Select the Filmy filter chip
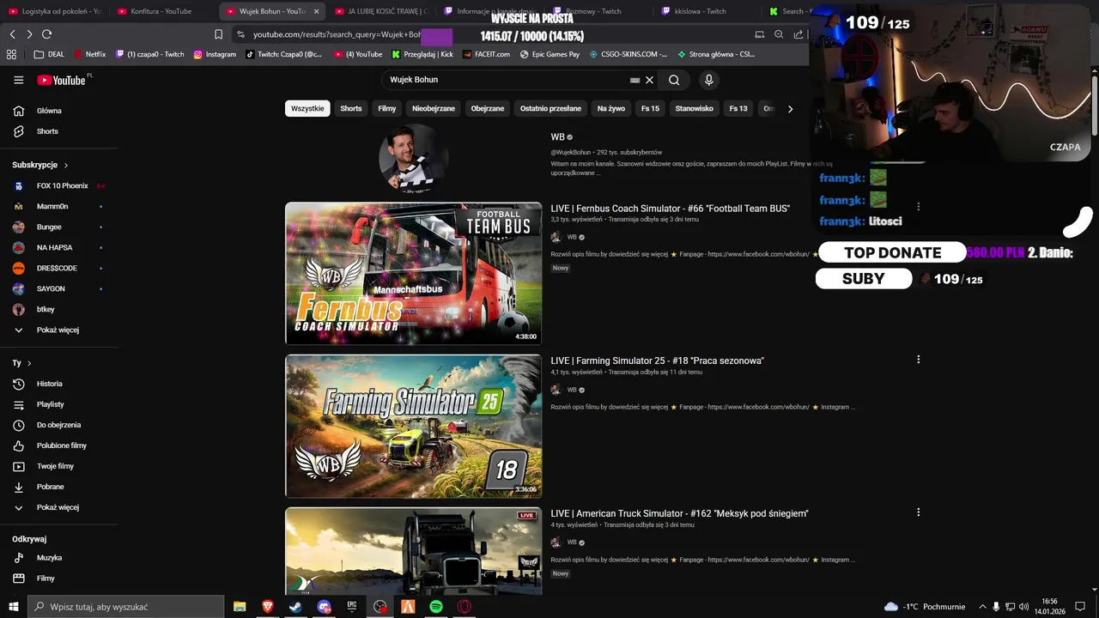 click(x=387, y=109)
